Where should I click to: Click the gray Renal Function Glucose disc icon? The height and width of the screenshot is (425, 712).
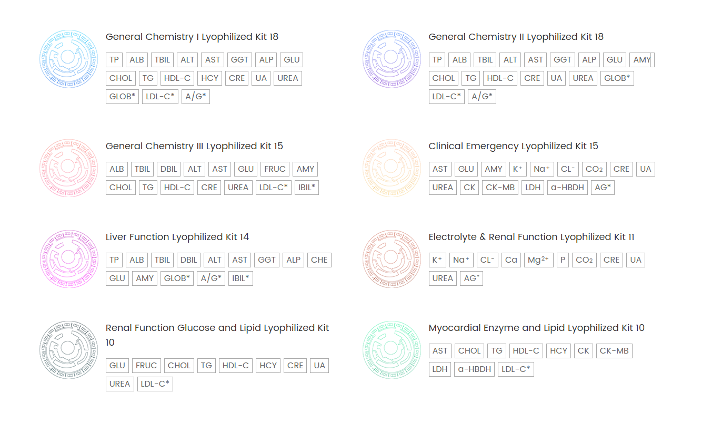tap(68, 350)
